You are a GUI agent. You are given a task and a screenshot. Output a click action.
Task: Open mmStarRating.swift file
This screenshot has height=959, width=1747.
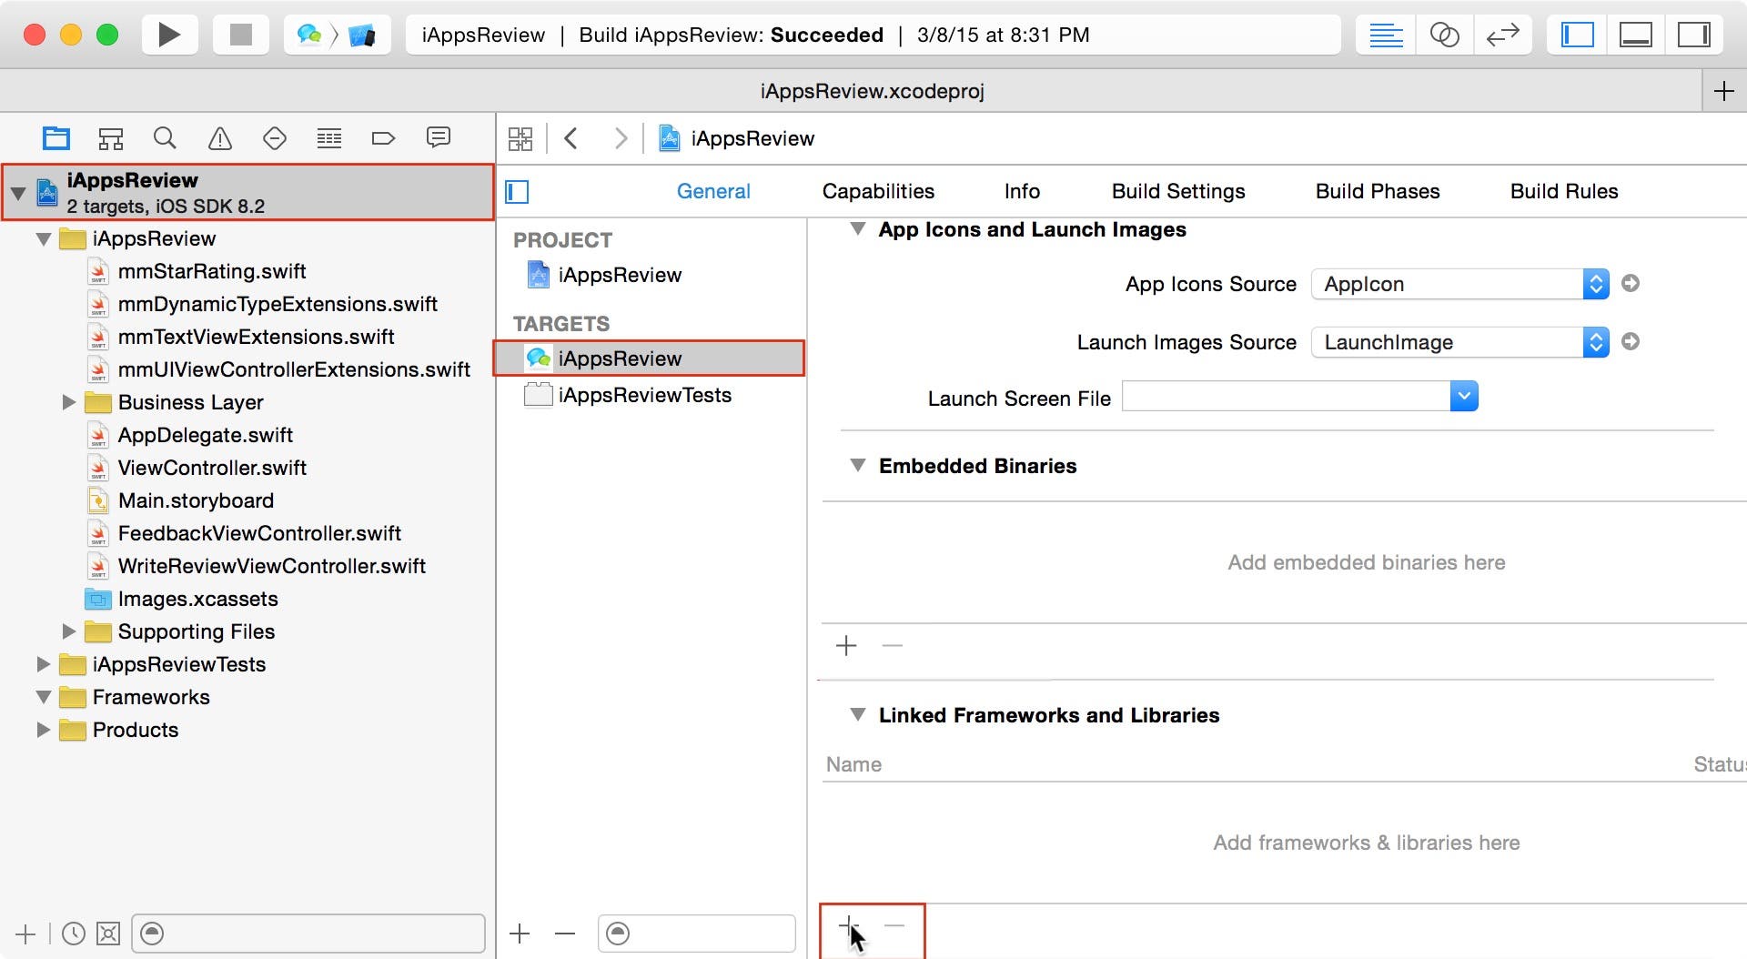point(211,271)
